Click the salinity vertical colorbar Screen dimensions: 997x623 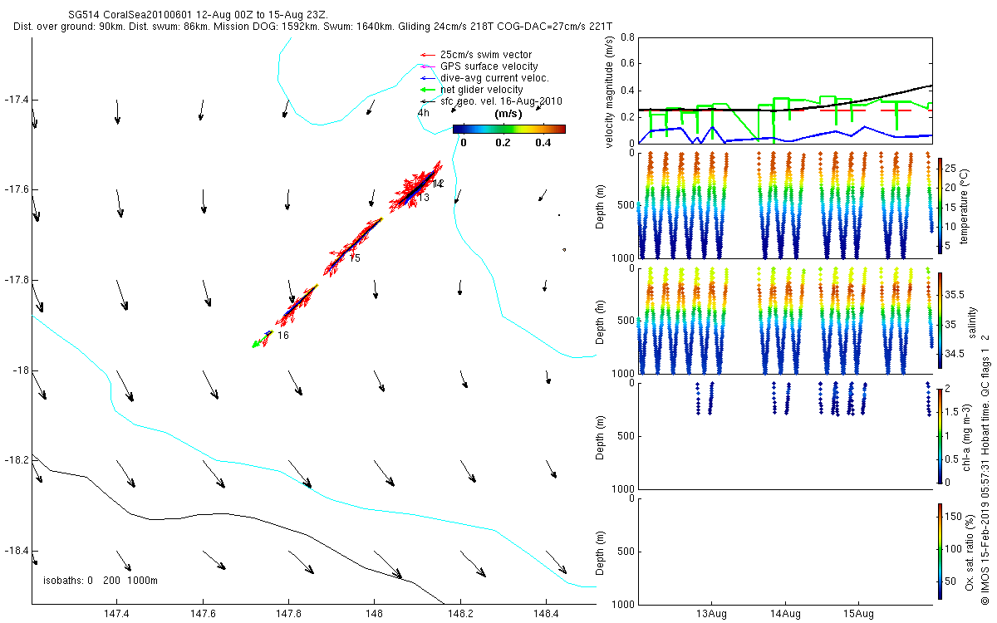click(940, 320)
